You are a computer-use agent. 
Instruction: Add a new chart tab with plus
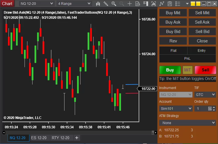pos(76,138)
